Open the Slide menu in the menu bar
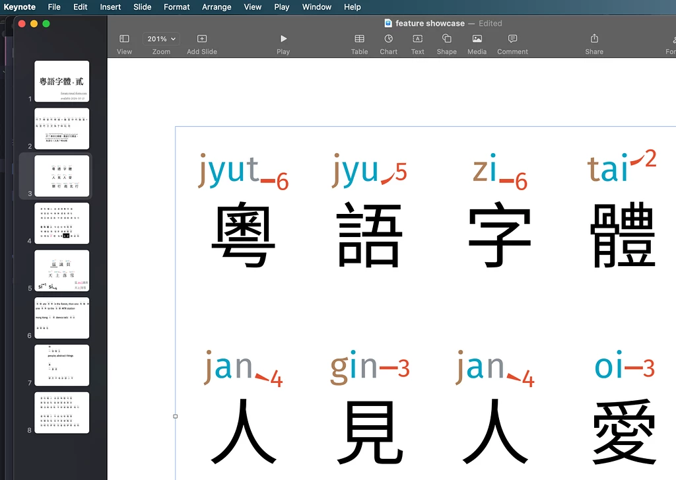Image resolution: width=676 pixels, height=480 pixels. point(142,7)
